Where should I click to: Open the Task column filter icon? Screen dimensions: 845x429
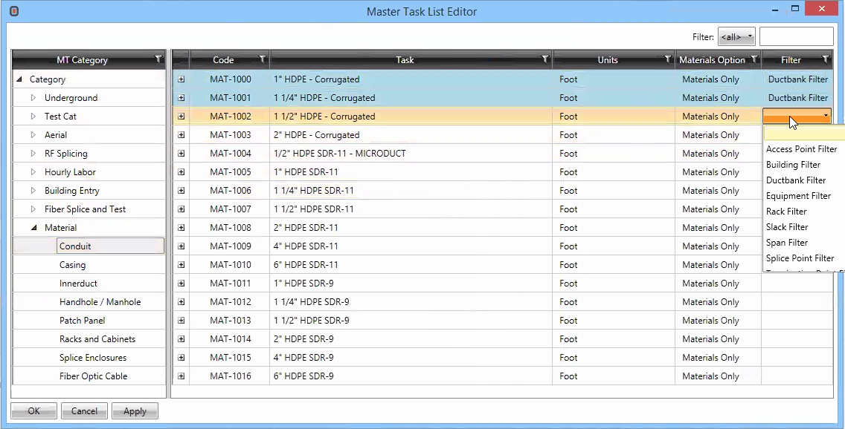(x=545, y=59)
